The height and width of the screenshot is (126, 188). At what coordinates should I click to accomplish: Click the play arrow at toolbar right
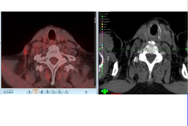point(86,91)
